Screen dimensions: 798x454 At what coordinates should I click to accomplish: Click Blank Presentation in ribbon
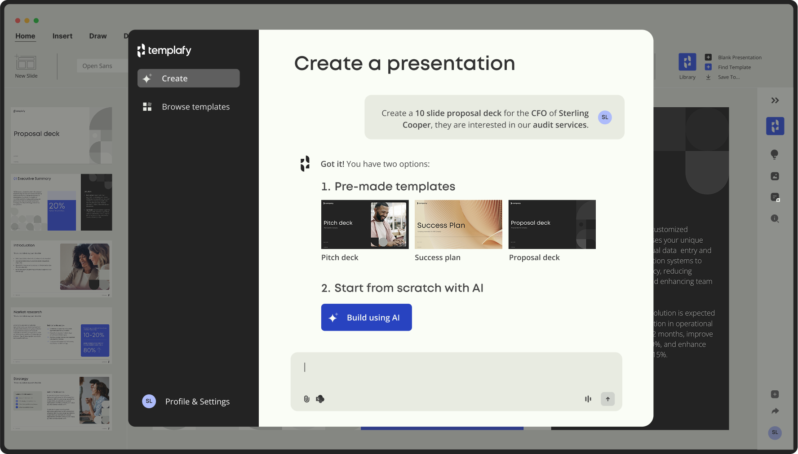pos(733,57)
